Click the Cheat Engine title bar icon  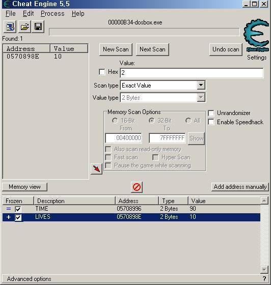point(7,4)
